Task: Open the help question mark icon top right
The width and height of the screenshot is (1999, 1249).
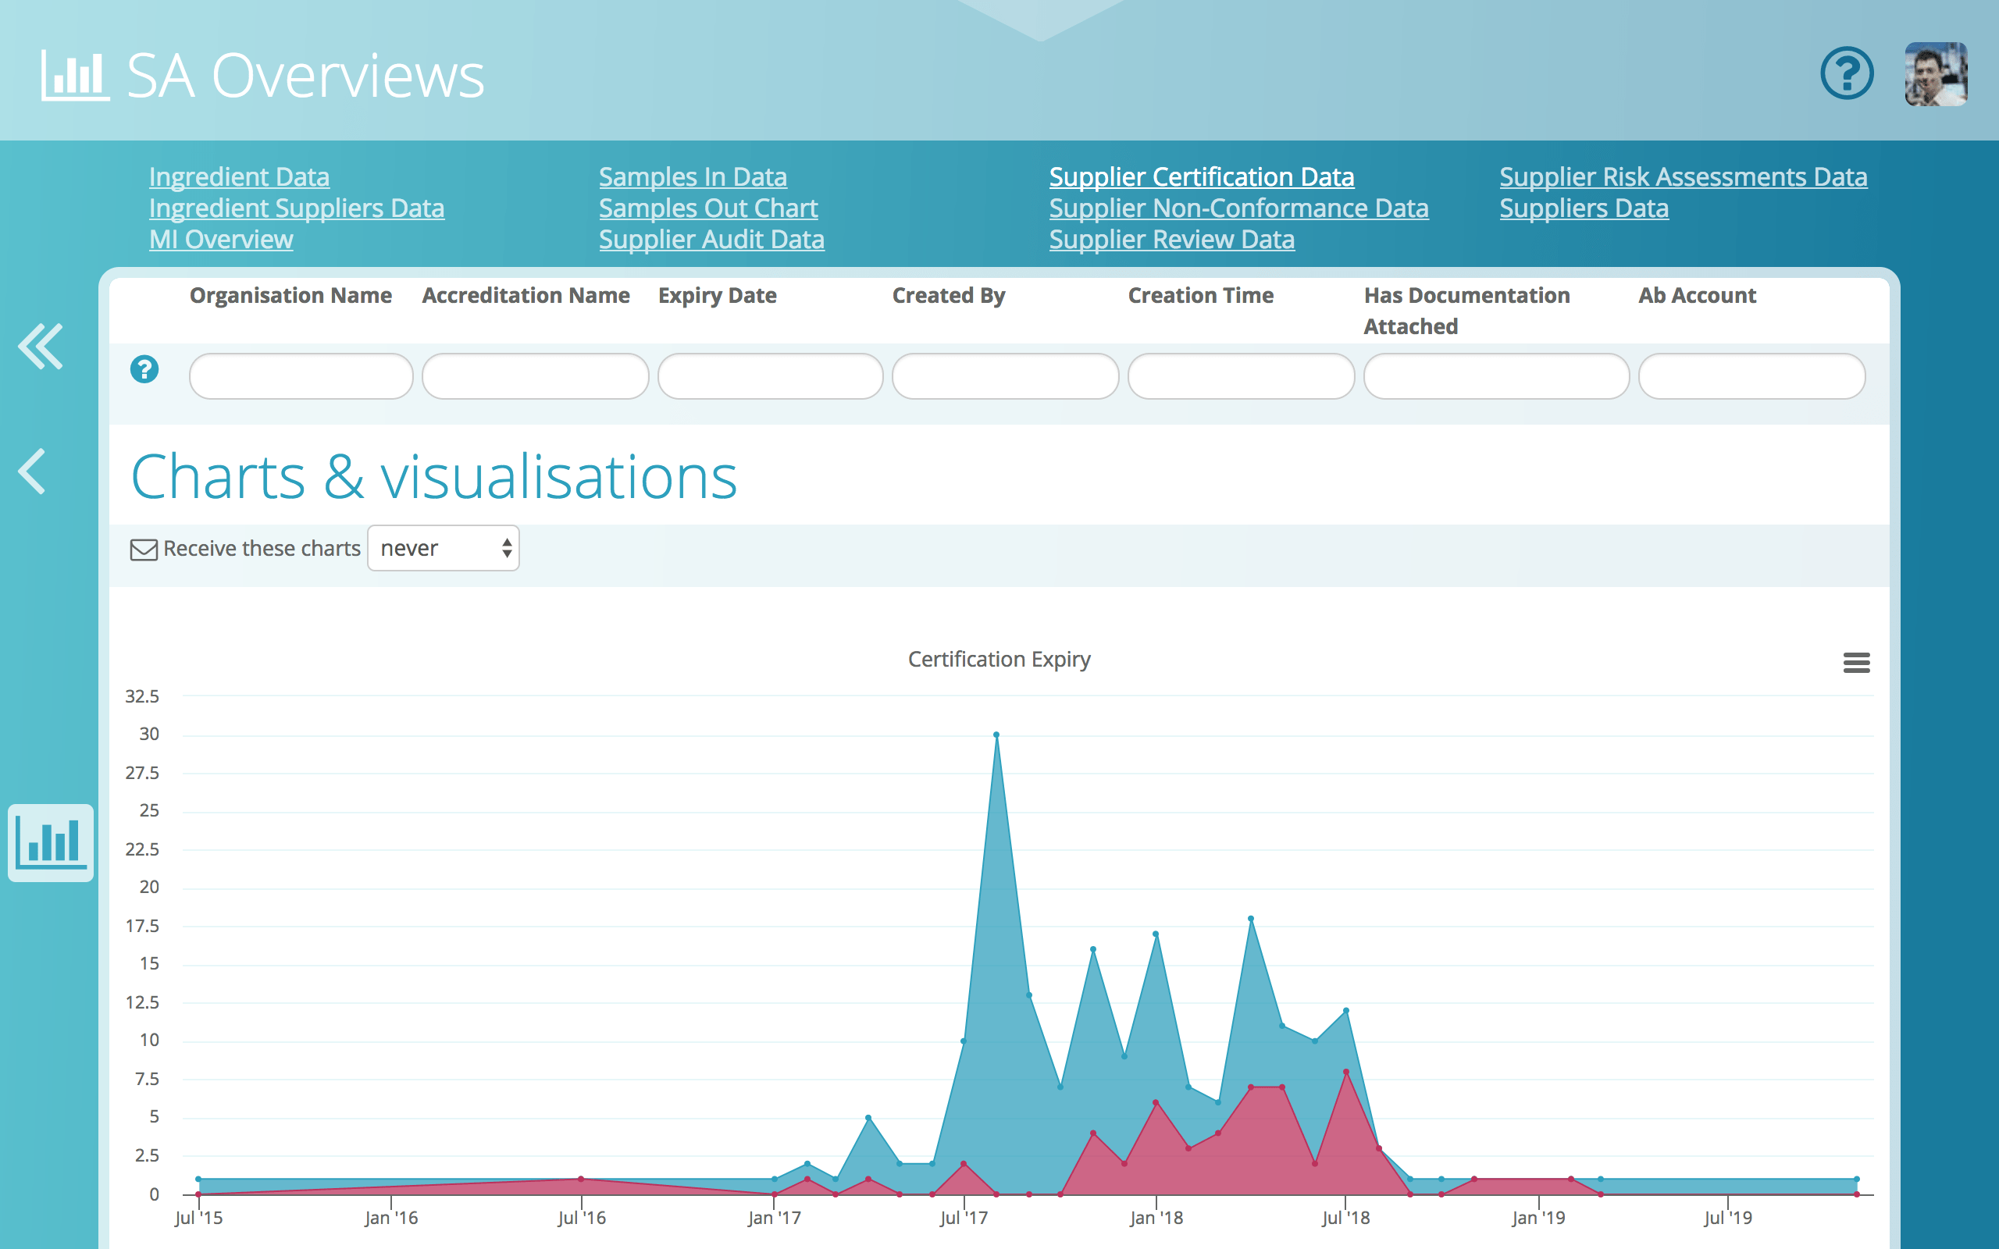Action: tap(1847, 73)
